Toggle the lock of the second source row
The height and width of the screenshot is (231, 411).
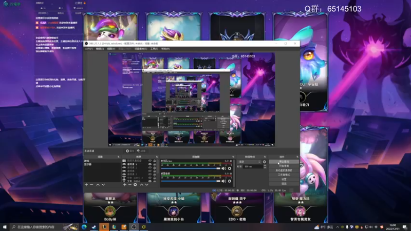tap(155, 164)
